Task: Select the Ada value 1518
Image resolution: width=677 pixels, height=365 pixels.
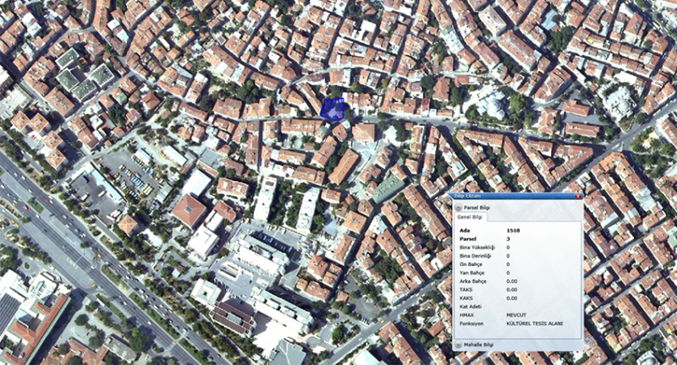Action: [513, 230]
